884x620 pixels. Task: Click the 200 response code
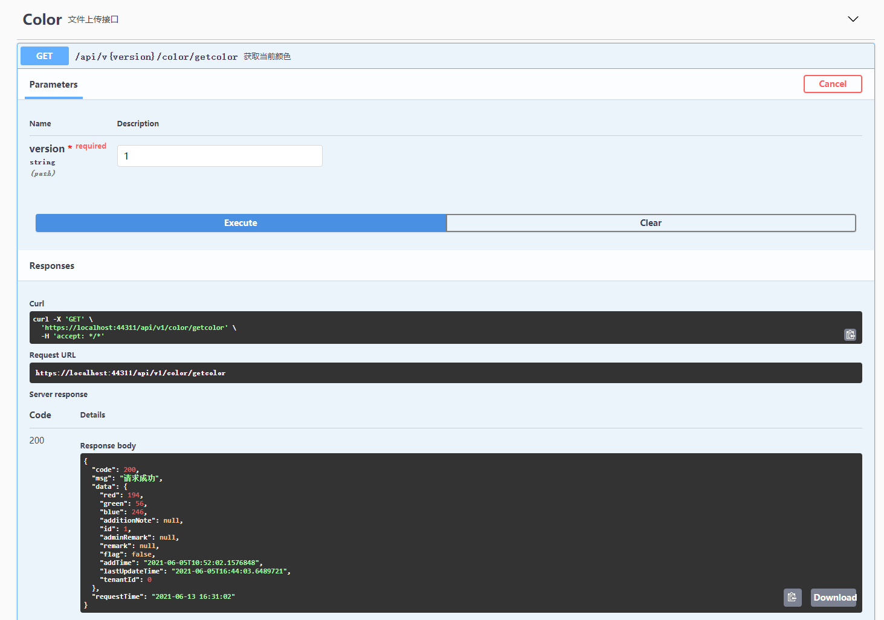37,441
